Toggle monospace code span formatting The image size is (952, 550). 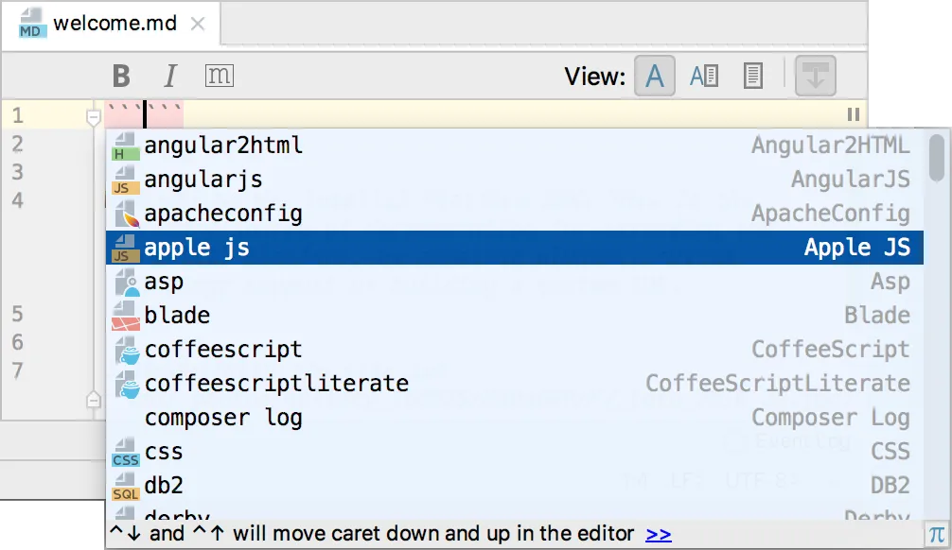219,77
